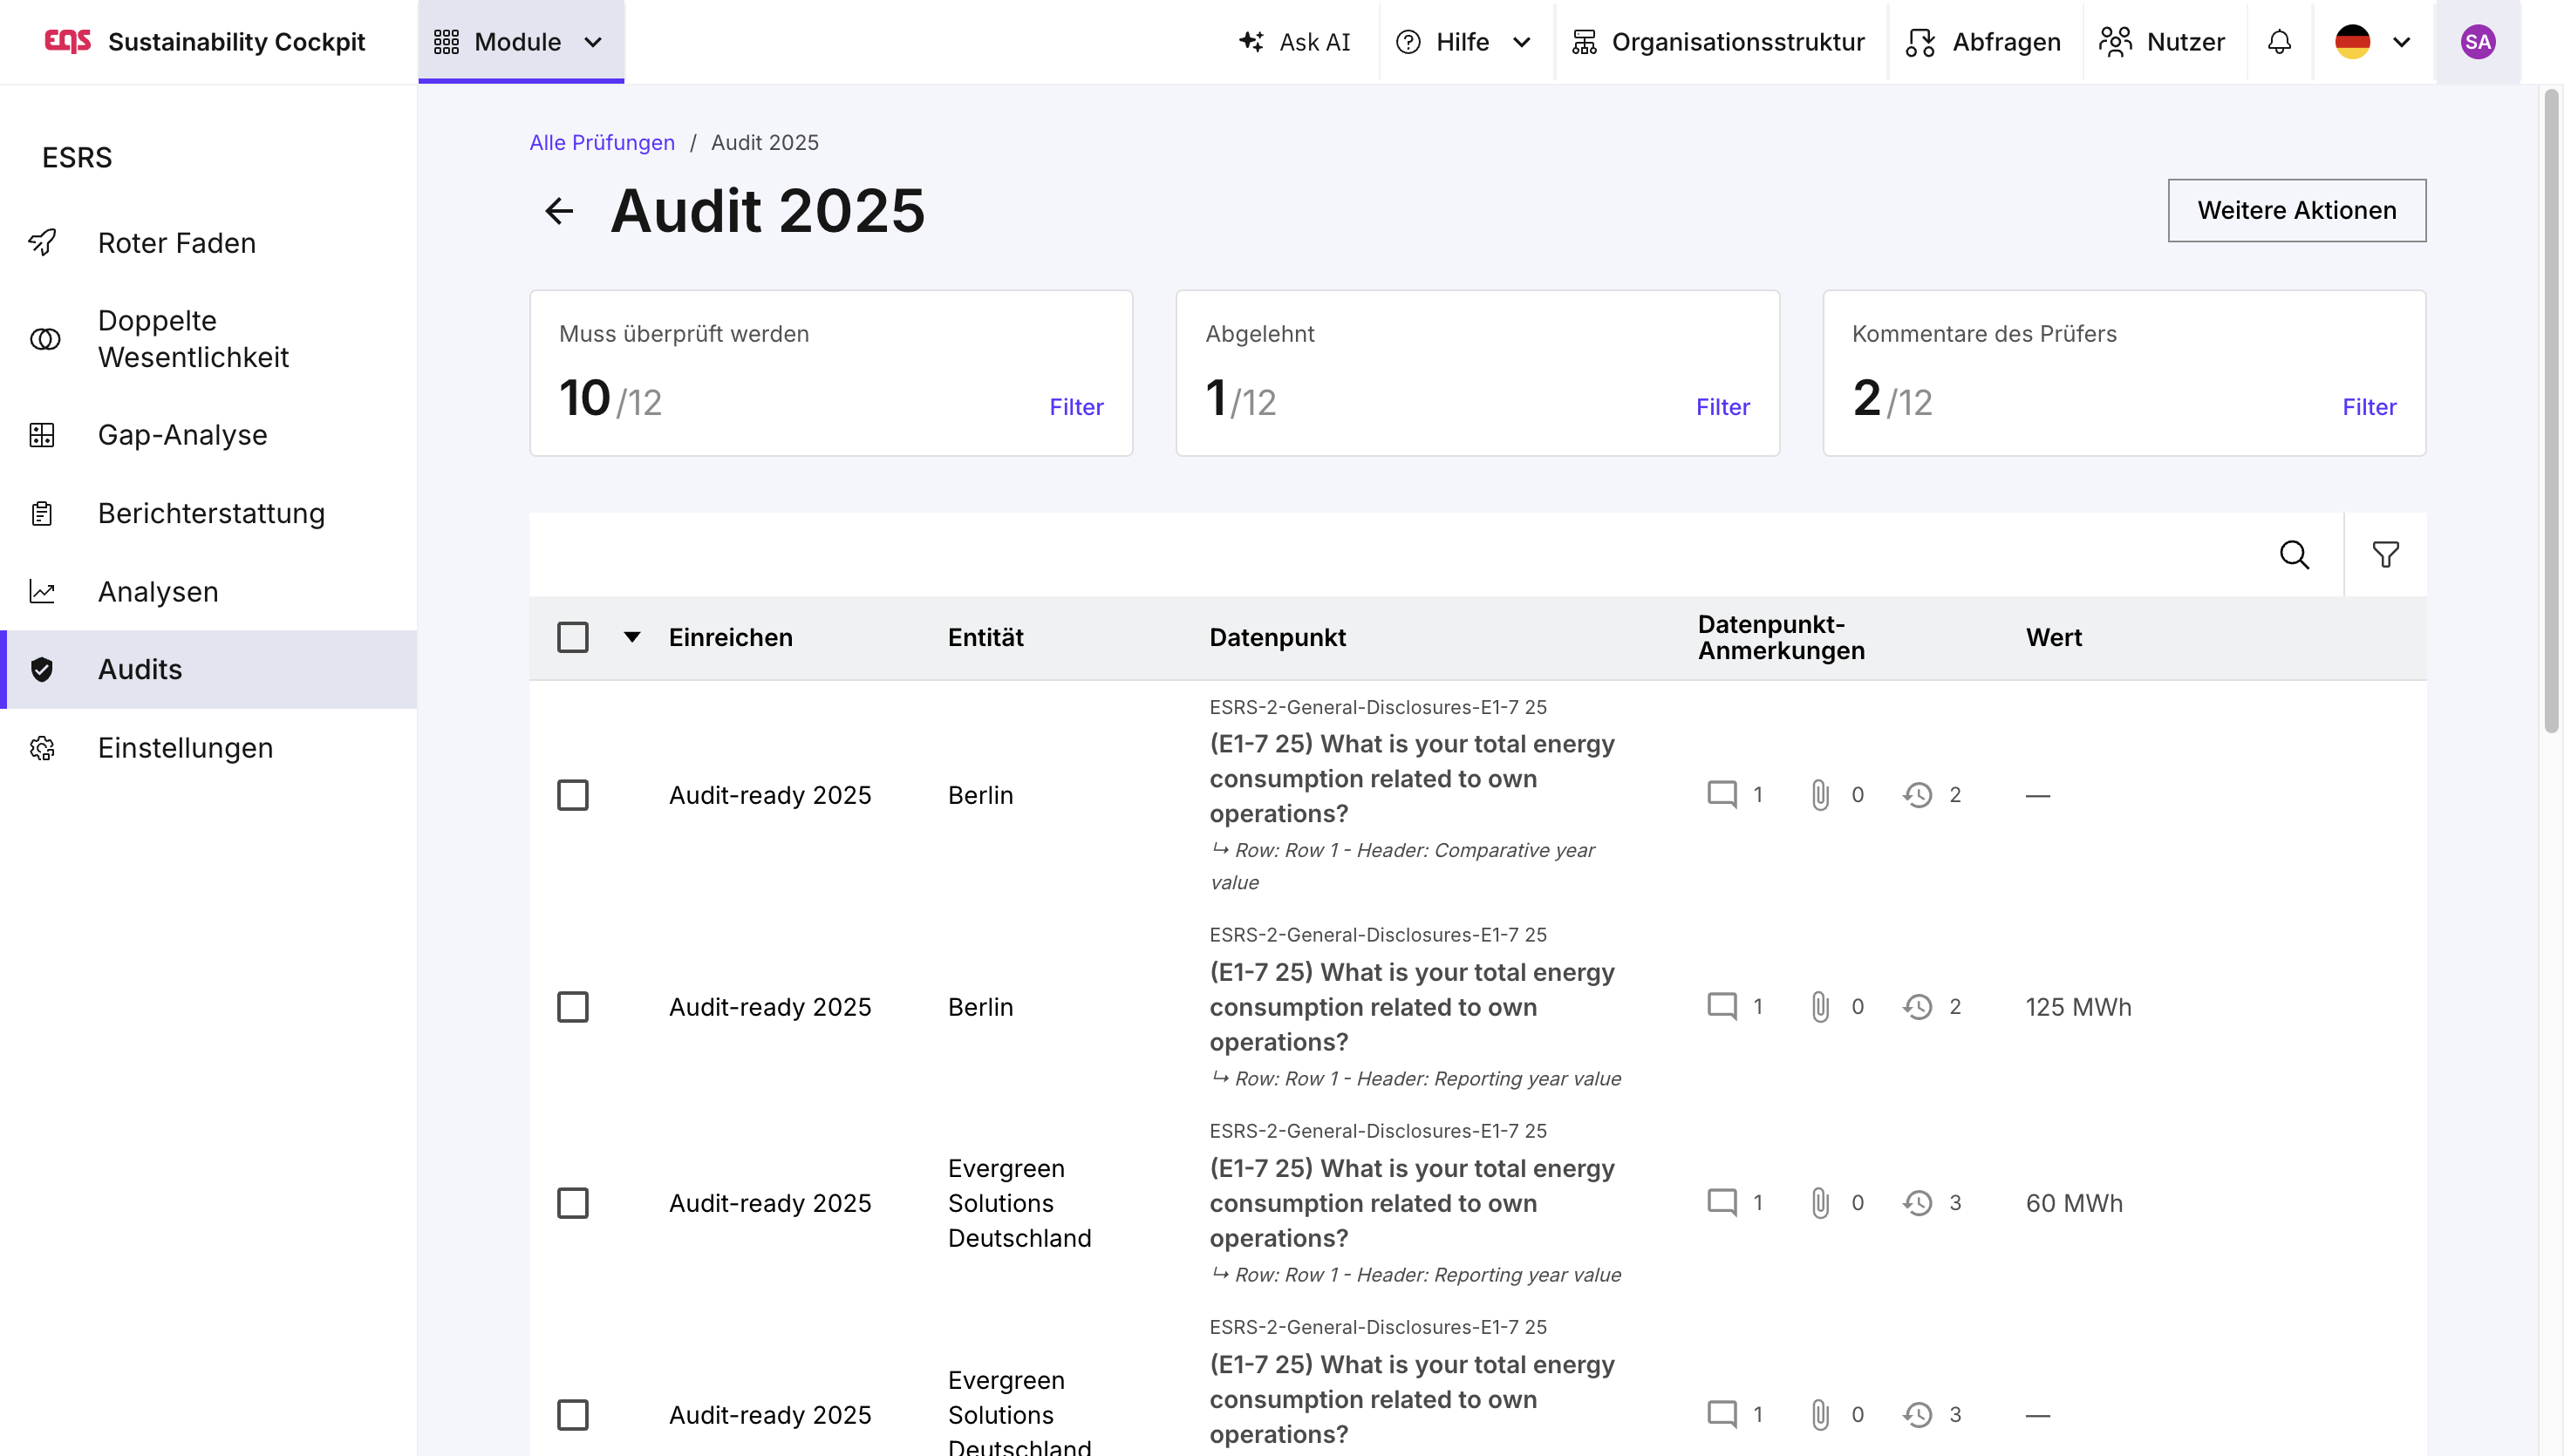Open the bulk selection dropdown arrow
The image size is (2564, 1456).
click(632, 637)
